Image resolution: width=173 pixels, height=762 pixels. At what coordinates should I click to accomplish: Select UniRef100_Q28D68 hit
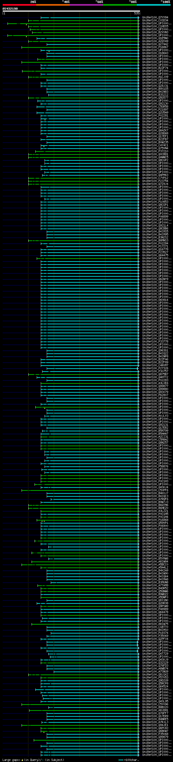155,134
